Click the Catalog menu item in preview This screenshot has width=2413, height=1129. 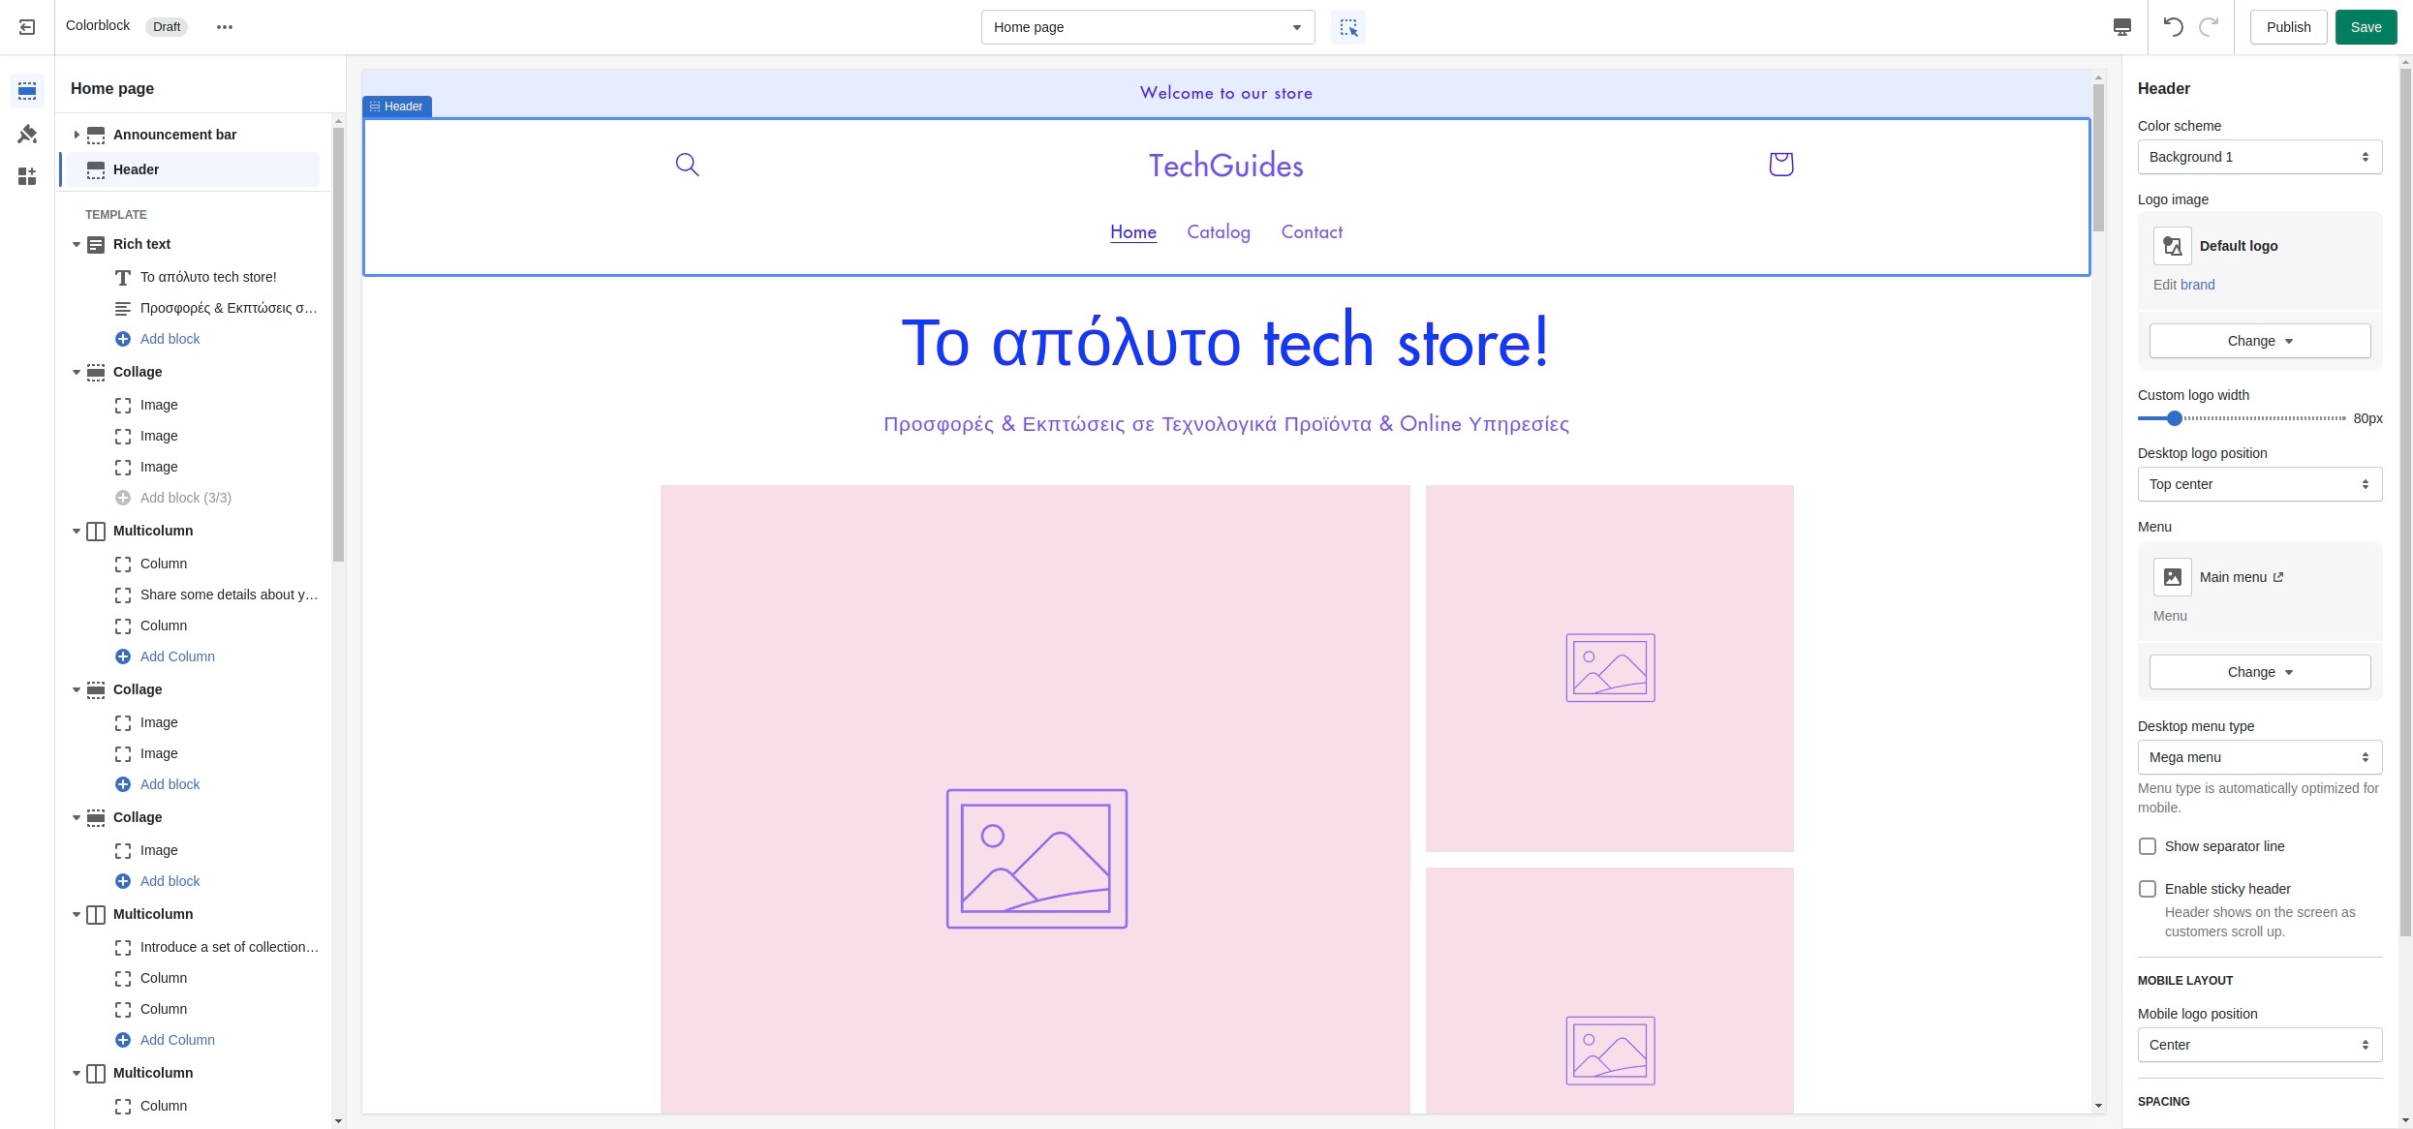tap(1218, 232)
